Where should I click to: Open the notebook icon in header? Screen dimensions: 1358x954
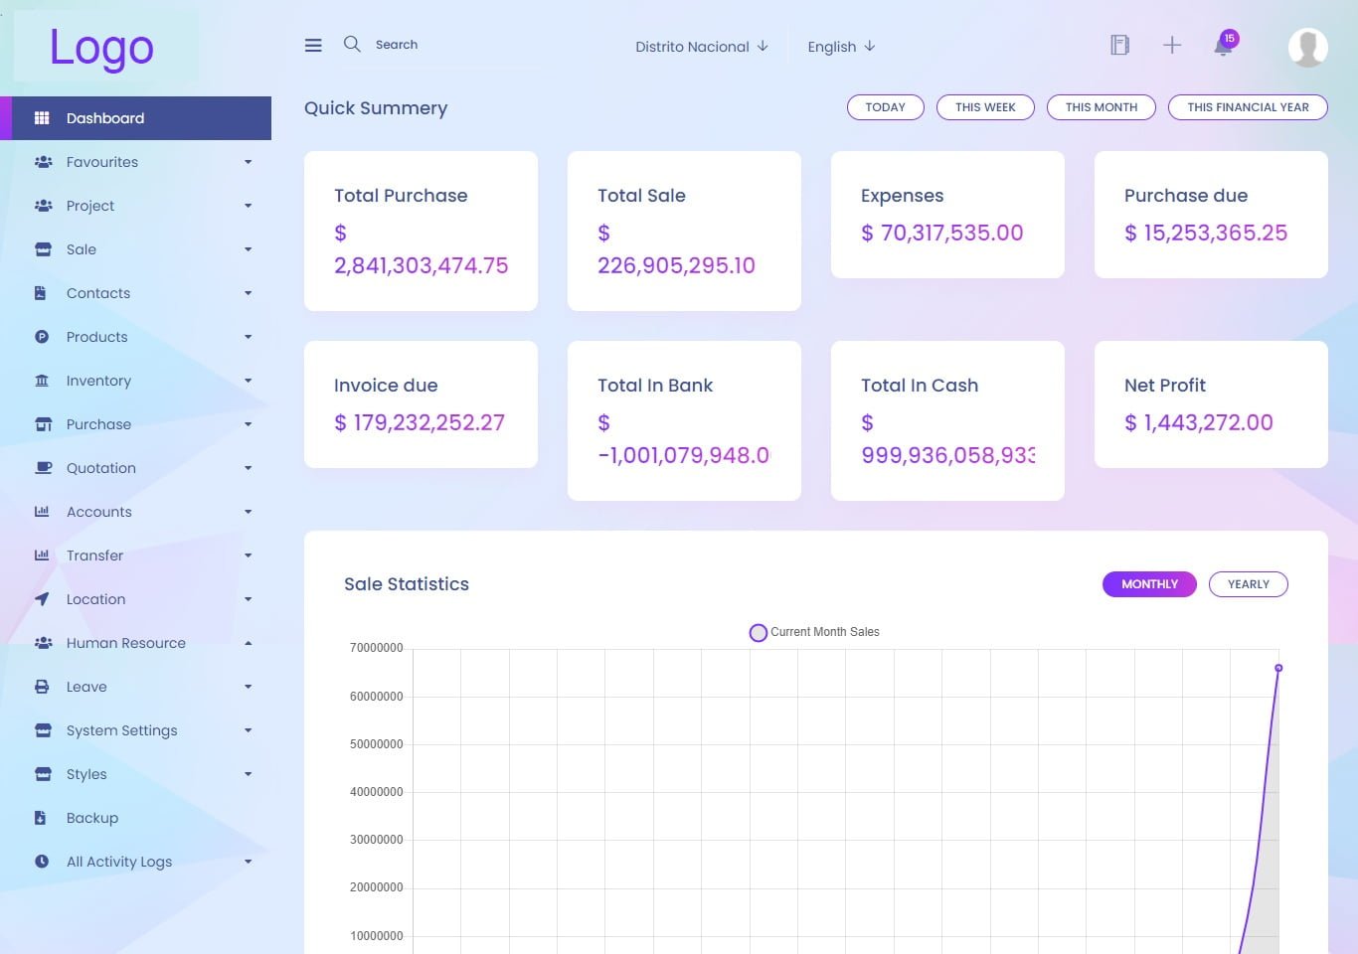click(1119, 46)
